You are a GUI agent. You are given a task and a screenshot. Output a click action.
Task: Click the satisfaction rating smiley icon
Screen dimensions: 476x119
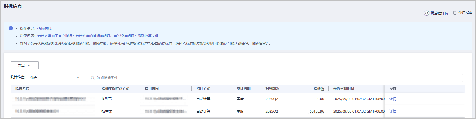[426, 13]
